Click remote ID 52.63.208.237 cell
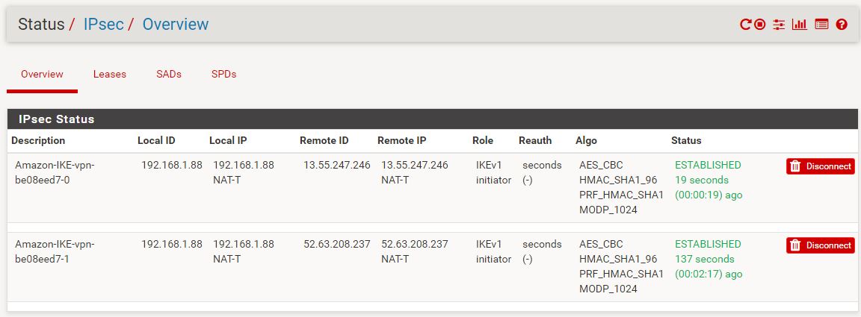861x317 pixels. tap(337, 244)
